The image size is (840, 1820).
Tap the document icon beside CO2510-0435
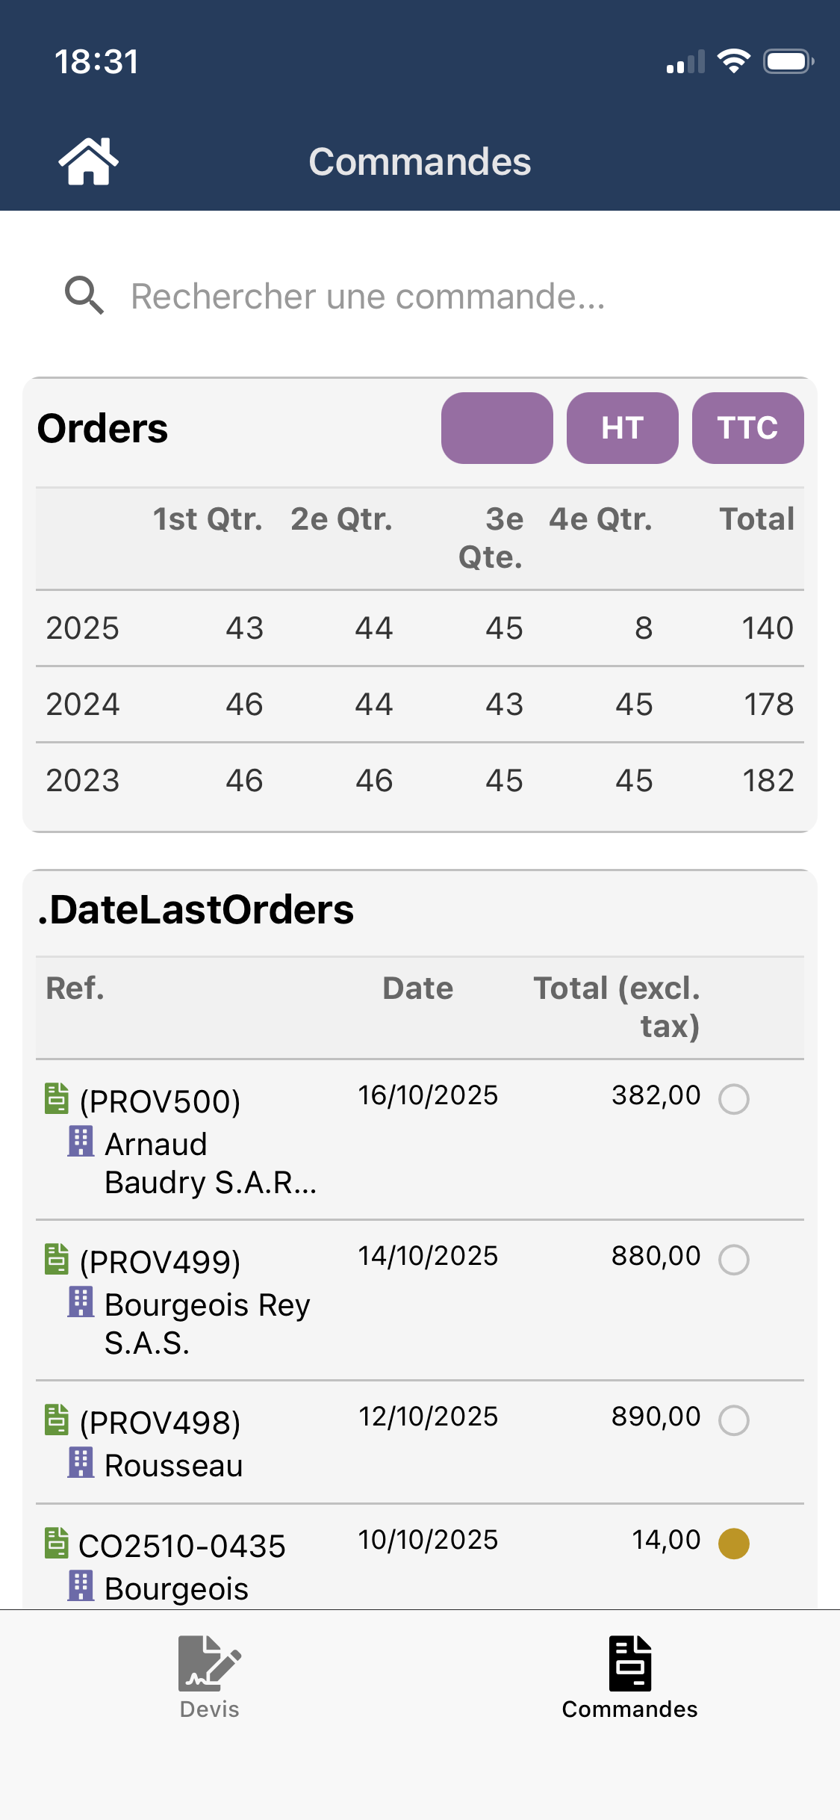57,1543
